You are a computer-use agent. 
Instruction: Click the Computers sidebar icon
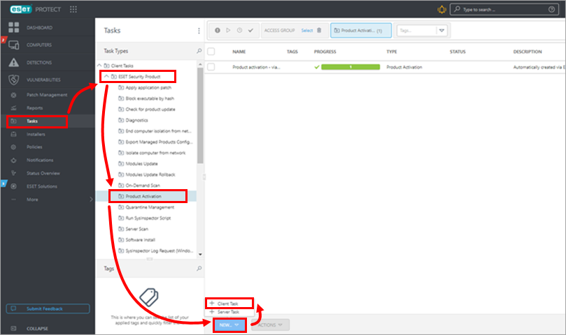(x=13, y=45)
